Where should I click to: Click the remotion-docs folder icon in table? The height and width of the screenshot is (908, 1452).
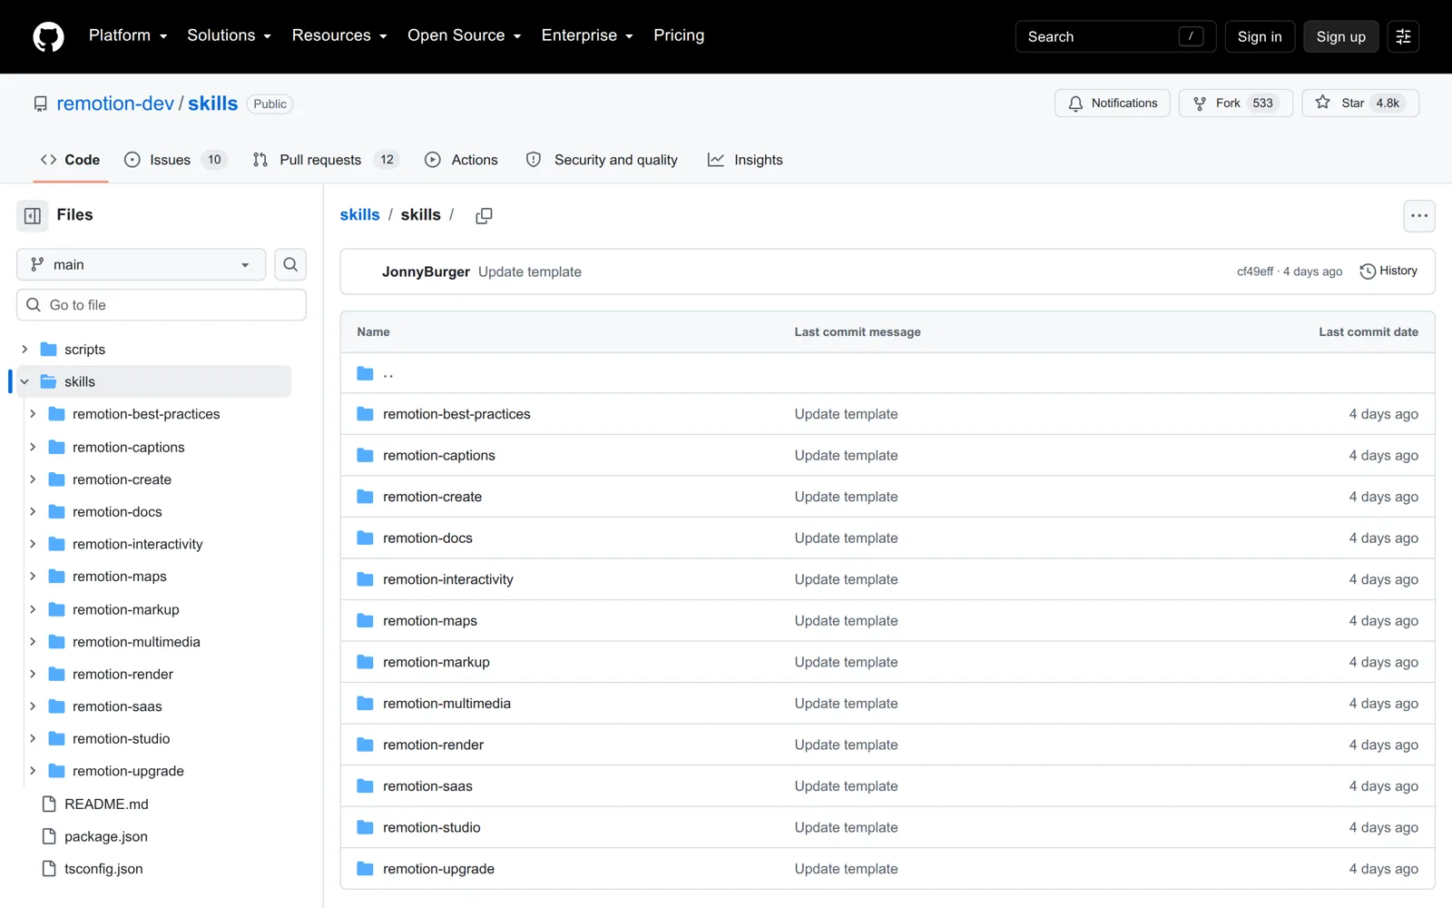pyautogui.click(x=365, y=538)
